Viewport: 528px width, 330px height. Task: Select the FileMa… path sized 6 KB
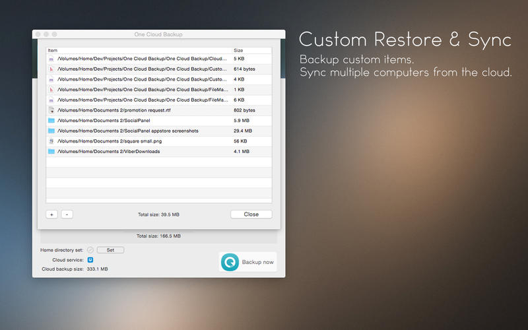coord(143,100)
